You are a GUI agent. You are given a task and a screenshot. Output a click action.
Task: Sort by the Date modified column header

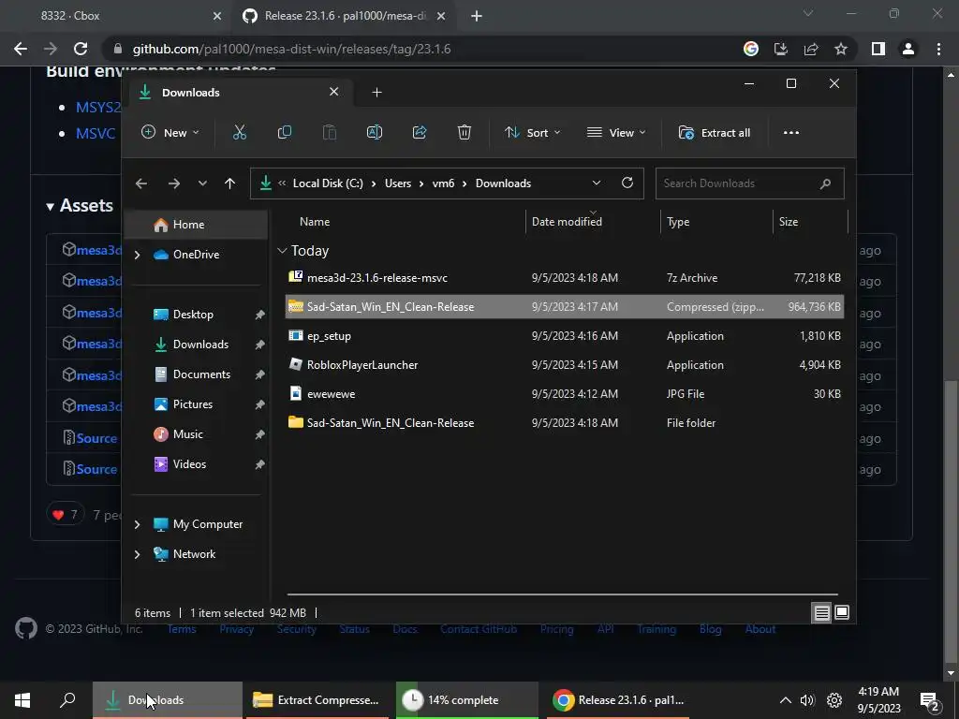tap(592, 222)
